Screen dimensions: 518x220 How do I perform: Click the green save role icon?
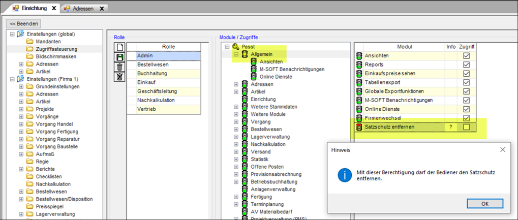pos(120,57)
